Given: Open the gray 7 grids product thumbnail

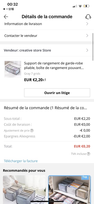Looking at the screenshot, I should coord(13,69).
